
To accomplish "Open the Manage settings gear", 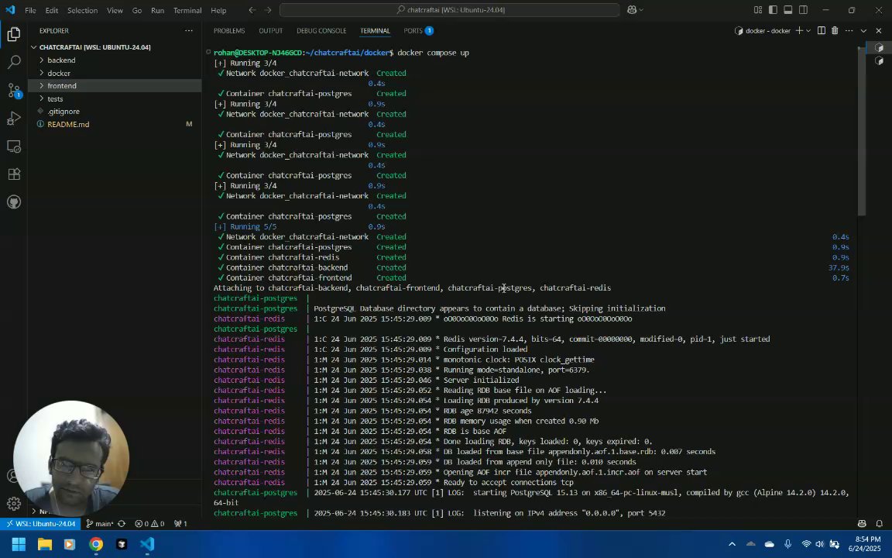I will tap(14, 503).
